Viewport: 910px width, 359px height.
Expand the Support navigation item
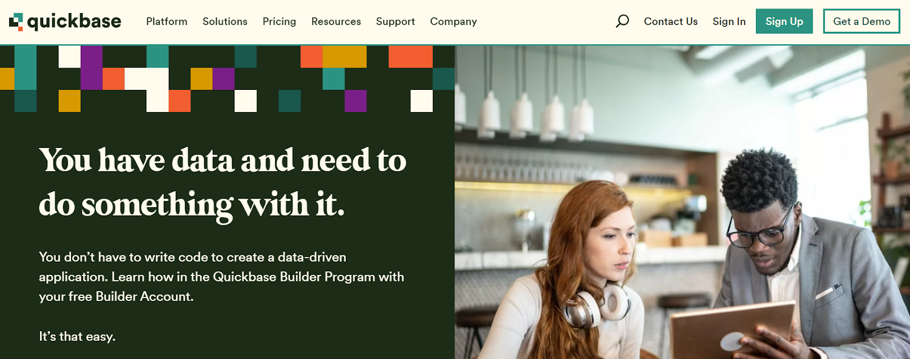(395, 22)
